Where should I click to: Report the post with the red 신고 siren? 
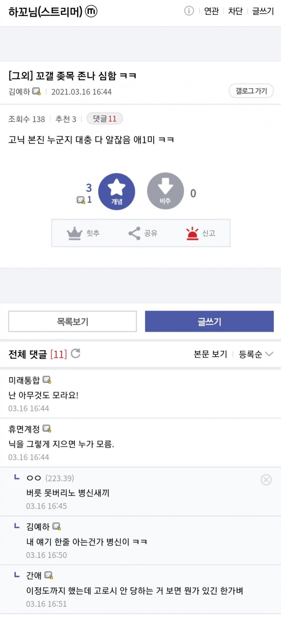point(192,233)
